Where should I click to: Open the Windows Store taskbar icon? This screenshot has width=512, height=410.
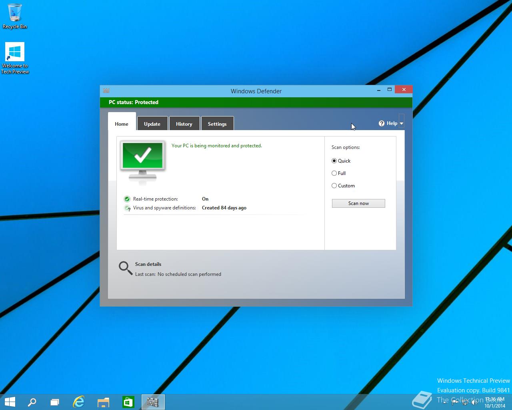click(x=128, y=402)
